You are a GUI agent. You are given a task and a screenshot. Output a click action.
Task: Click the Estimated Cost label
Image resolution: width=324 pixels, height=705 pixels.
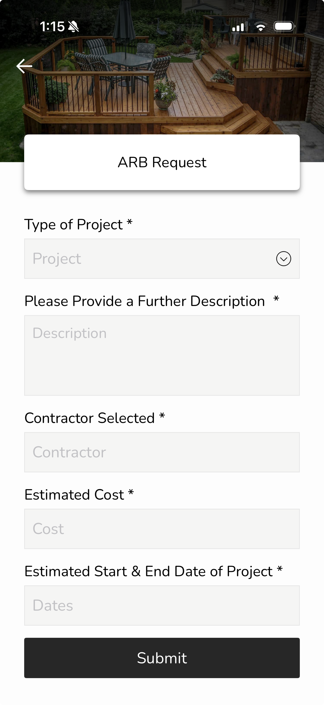click(74, 494)
